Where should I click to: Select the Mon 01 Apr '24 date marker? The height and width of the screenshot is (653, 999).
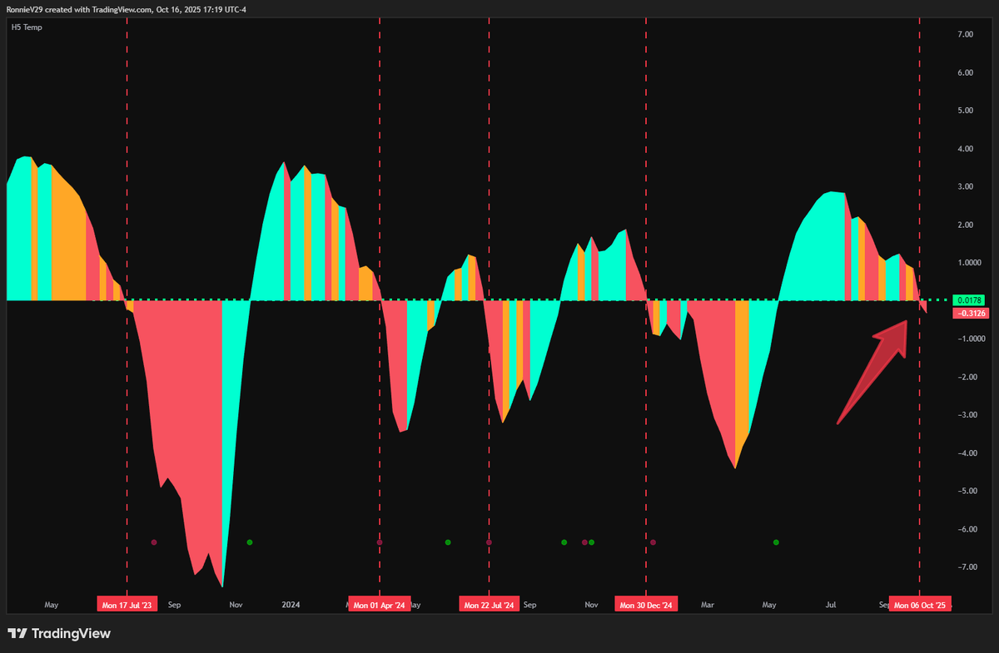[x=380, y=605]
